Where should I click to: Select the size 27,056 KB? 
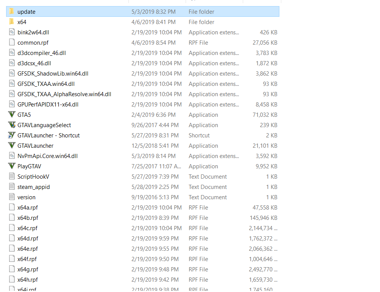(265, 43)
